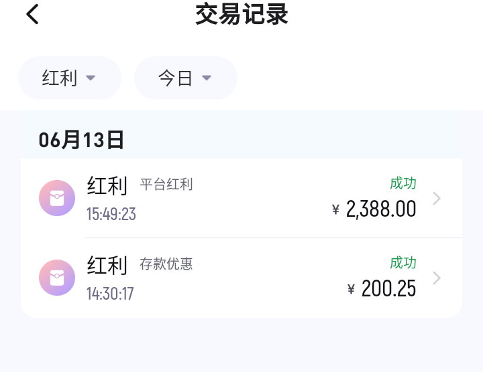The height and width of the screenshot is (372, 483).
Task: Select the 存款优惠 label
Action: 166,264
